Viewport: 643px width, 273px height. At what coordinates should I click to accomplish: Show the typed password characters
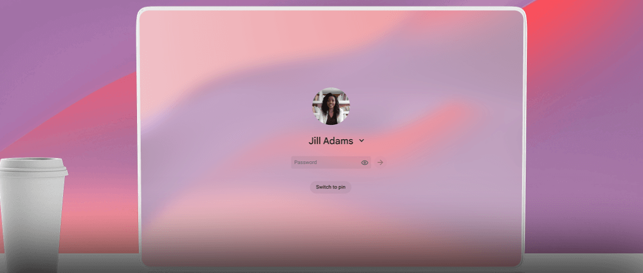click(365, 162)
